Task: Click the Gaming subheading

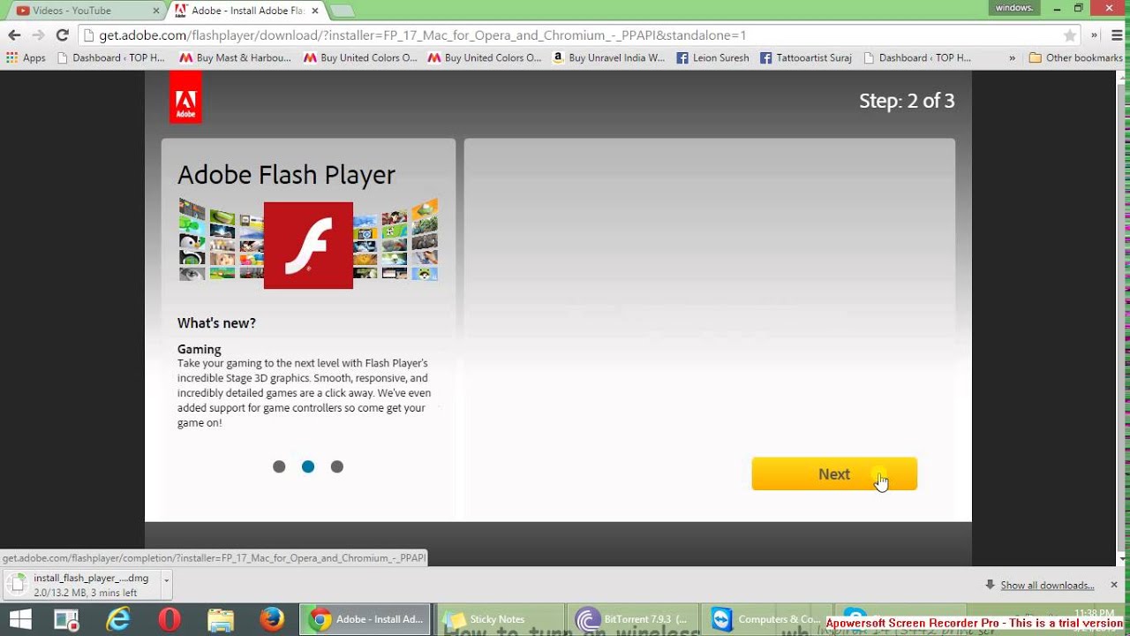Action: tap(200, 349)
